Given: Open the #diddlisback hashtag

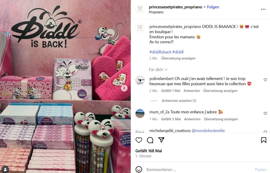Looking at the screenshot, I should (x=160, y=52).
